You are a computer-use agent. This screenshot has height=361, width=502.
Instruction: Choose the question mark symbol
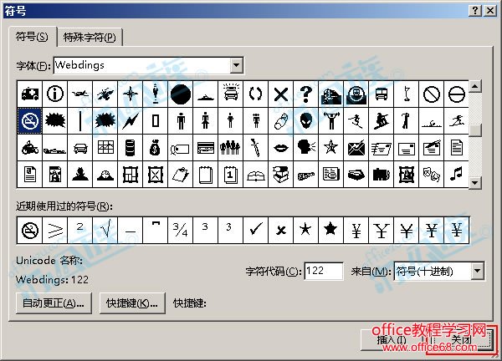click(306, 94)
